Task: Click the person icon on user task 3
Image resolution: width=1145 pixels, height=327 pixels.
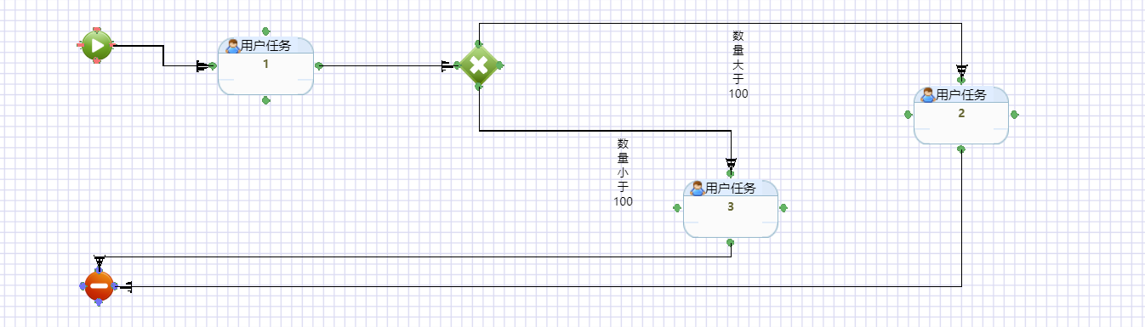Action: [697, 189]
